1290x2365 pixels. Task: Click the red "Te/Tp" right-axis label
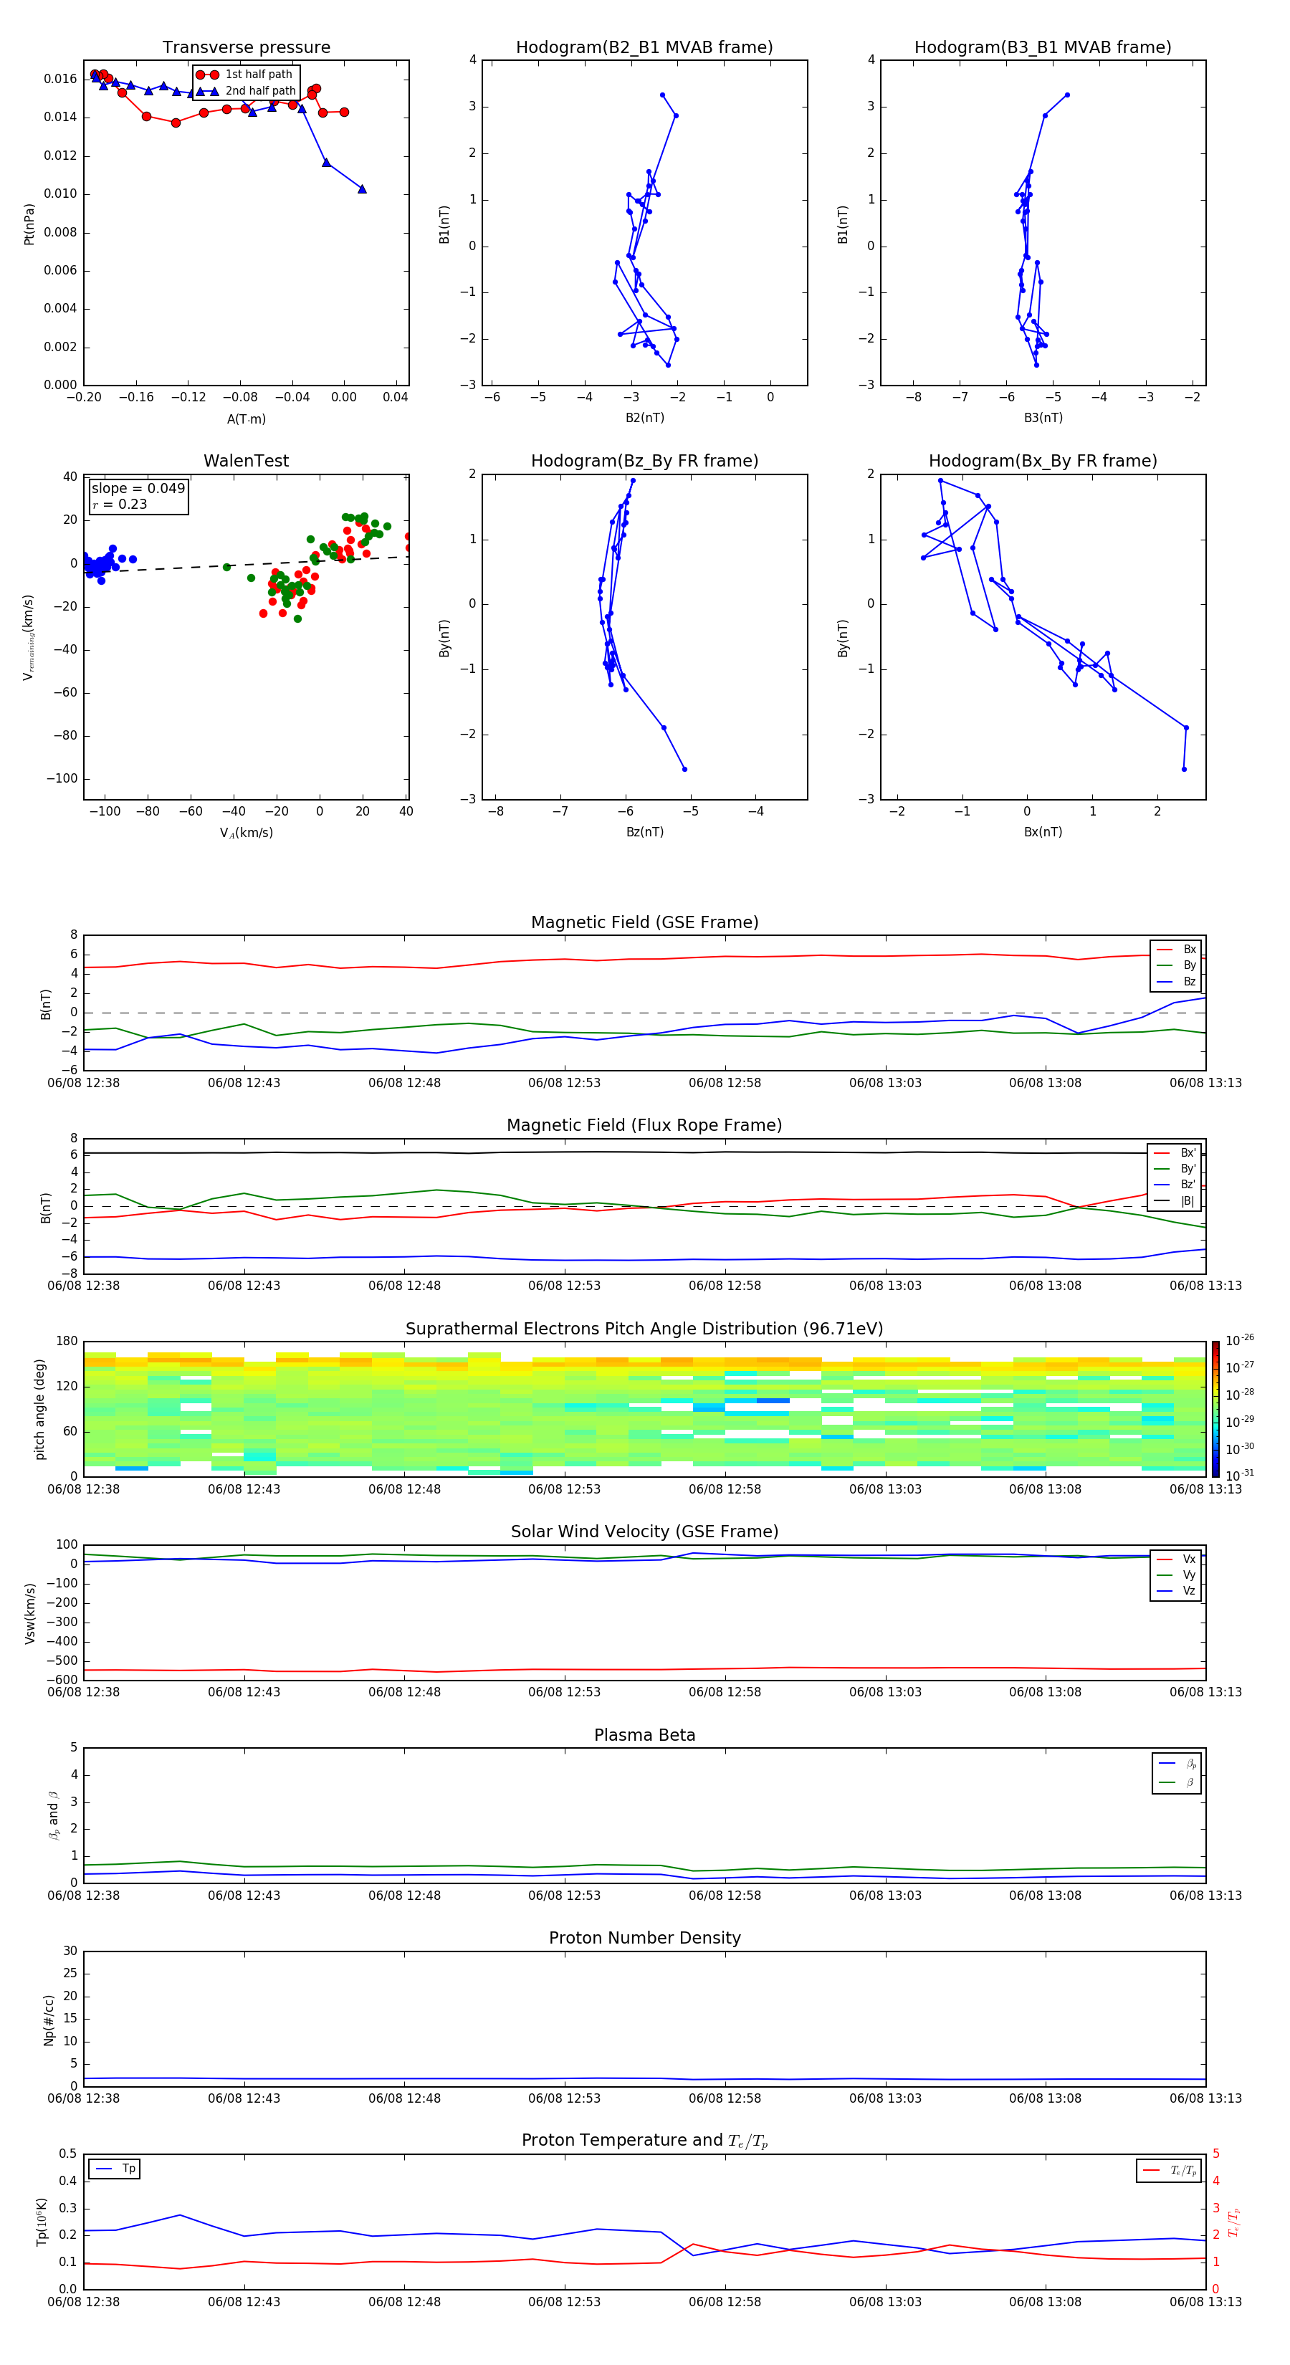[1235, 2222]
